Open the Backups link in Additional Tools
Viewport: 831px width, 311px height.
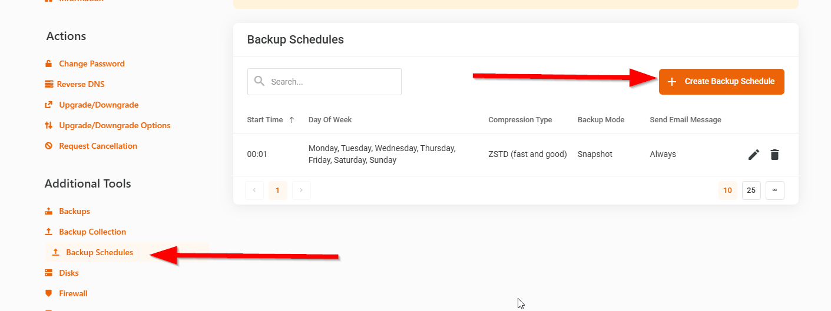tap(74, 211)
